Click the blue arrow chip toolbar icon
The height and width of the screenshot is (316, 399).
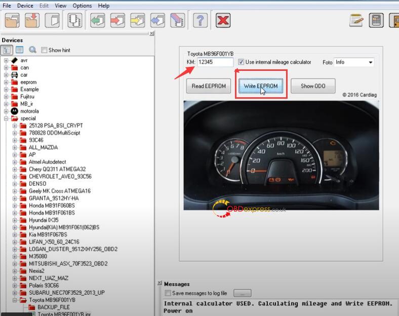click(x=157, y=20)
